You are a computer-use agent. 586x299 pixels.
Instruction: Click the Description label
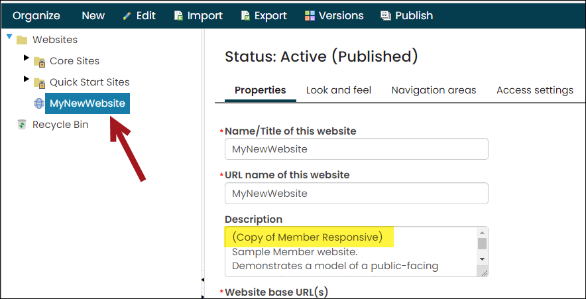[x=253, y=219]
